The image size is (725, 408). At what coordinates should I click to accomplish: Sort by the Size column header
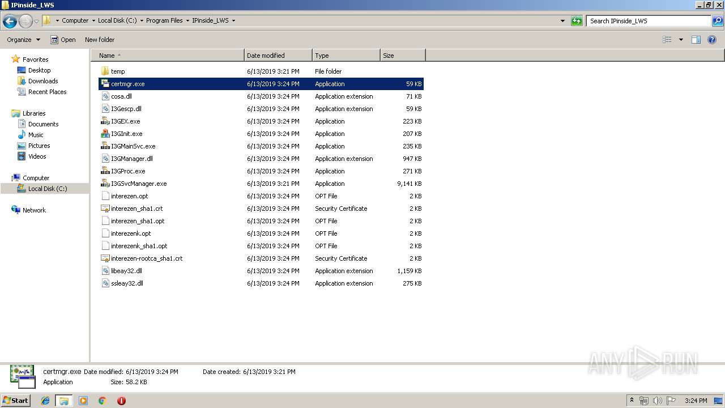403,56
